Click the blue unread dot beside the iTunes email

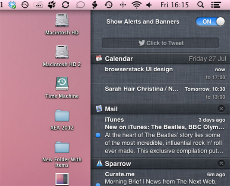tap(98, 135)
